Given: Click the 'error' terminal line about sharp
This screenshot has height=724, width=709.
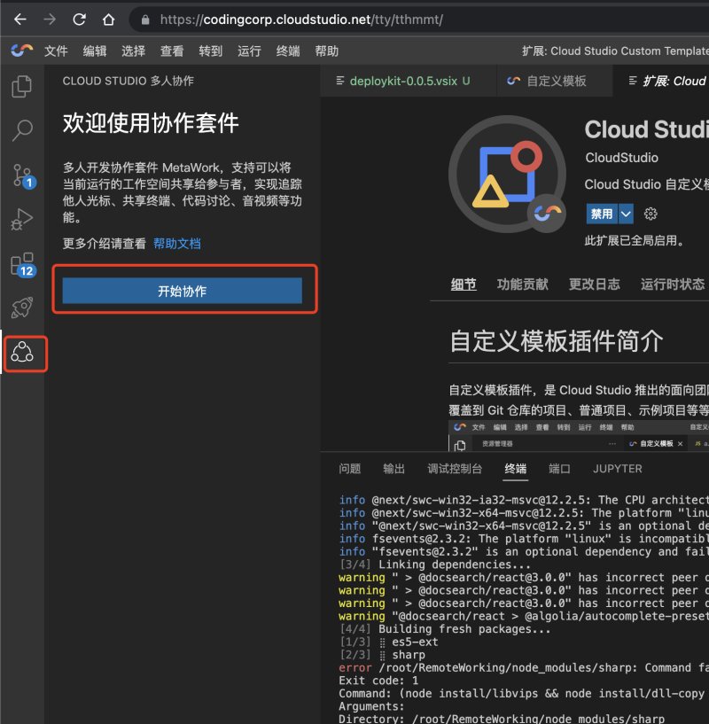Looking at the screenshot, I should click(523, 667).
